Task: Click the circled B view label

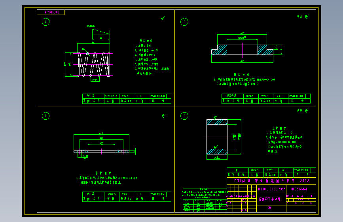Action: pyautogui.click(x=184, y=22)
